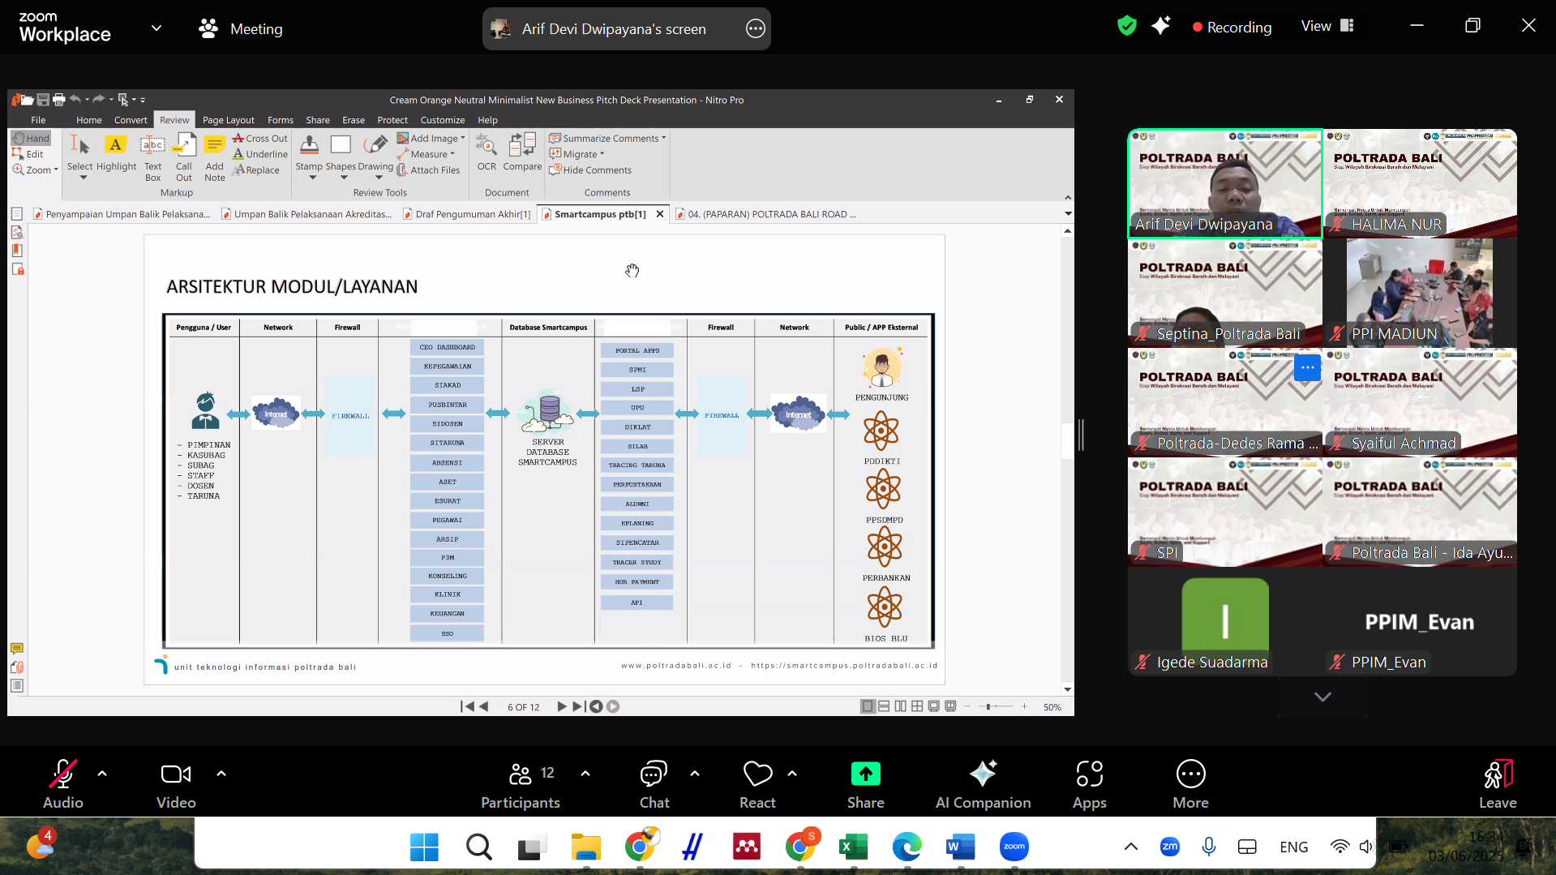Expand video options arrow next to Video
The height and width of the screenshot is (875, 1556).
tap(221, 774)
